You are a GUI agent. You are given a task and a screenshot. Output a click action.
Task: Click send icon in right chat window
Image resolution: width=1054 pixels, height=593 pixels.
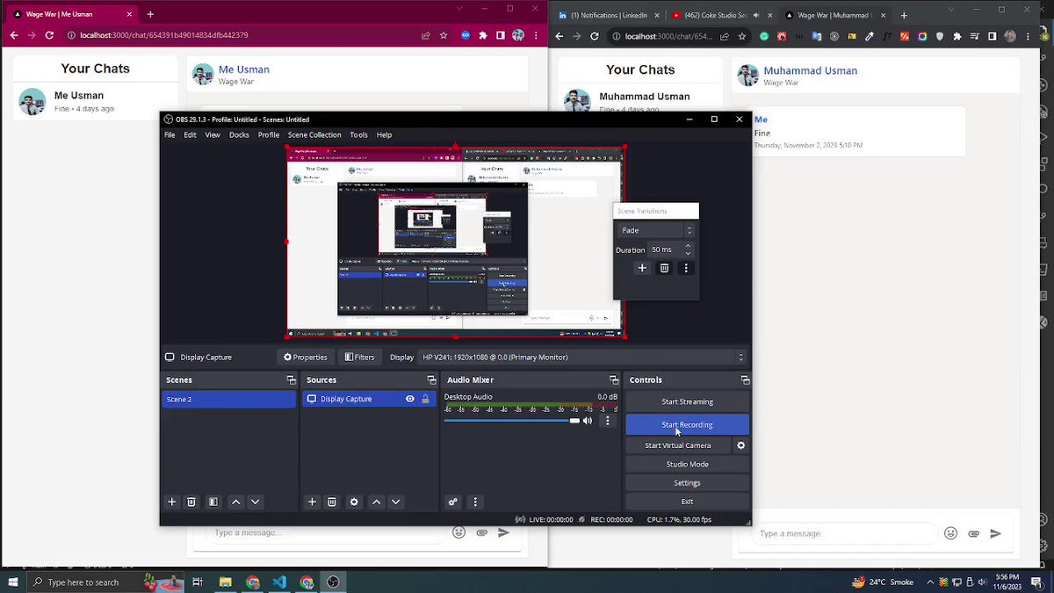pos(995,533)
